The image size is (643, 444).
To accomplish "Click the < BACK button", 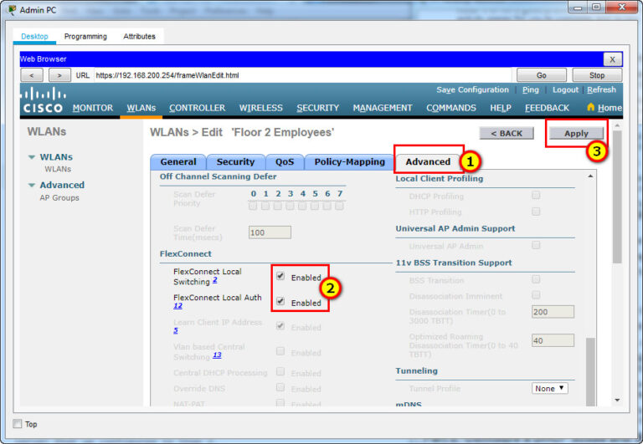I will tap(507, 133).
